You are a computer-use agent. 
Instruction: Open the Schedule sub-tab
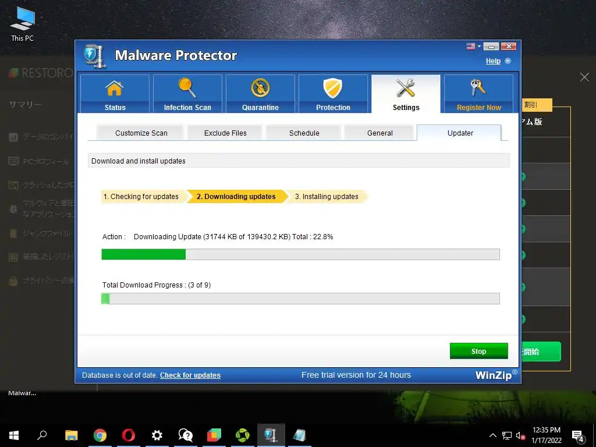304,133
